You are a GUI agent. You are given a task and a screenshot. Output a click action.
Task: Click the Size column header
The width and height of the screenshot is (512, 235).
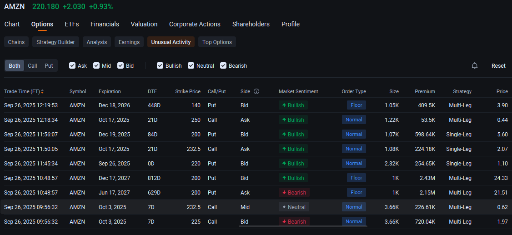394,91
